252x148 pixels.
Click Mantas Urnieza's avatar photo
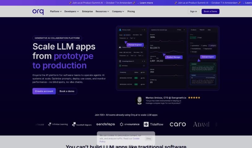139,101
